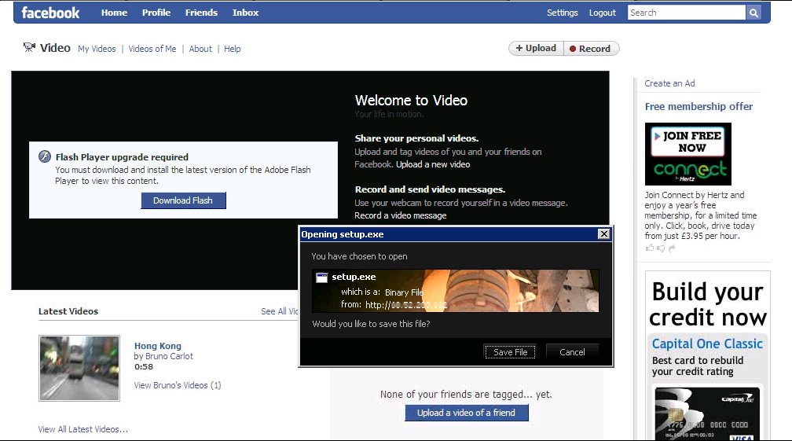Click thumbs up icon under Hertz ad
This screenshot has height=441, width=792.
pyautogui.click(x=650, y=248)
